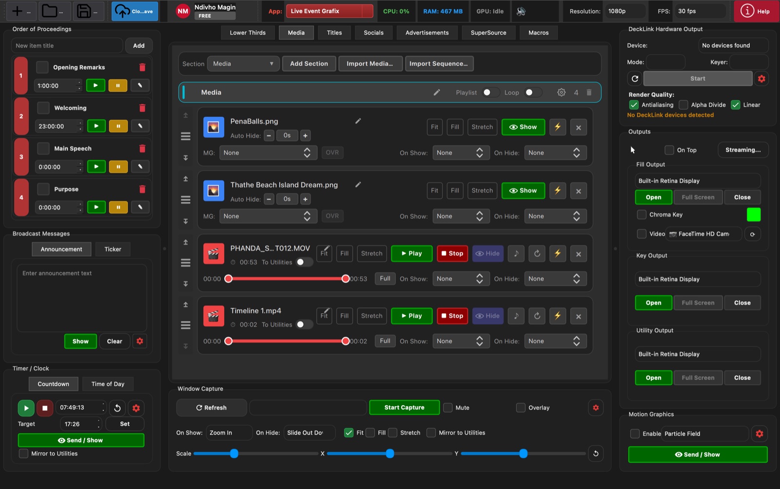Viewport: 780px width, 489px height.
Task: Select the Ticker tab
Action: (x=113, y=249)
